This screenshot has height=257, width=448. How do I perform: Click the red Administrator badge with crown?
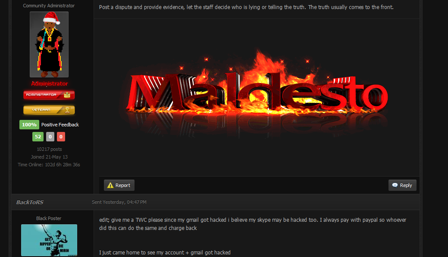click(49, 95)
